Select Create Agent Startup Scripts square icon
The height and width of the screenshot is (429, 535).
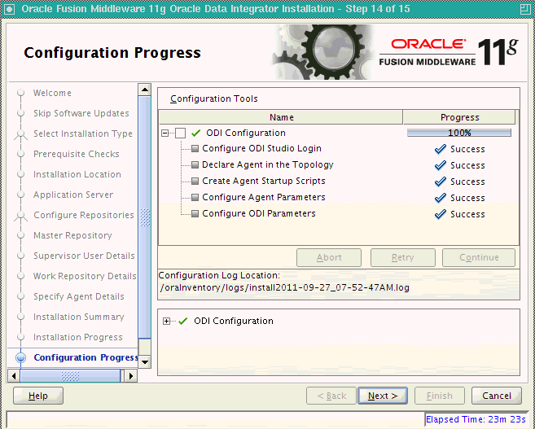click(x=195, y=181)
